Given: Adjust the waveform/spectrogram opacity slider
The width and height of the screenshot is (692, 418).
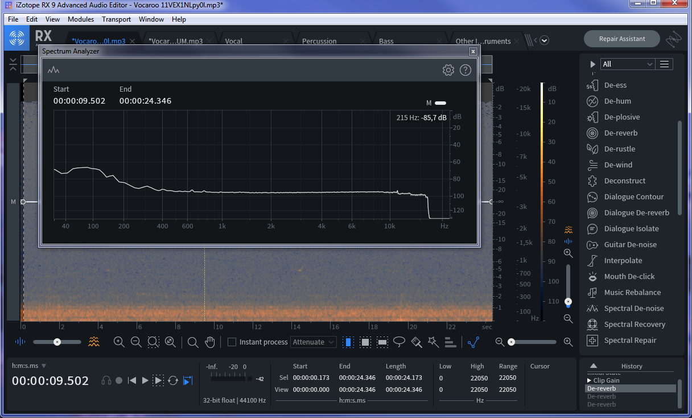Looking at the screenshot, I should (57, 342).
